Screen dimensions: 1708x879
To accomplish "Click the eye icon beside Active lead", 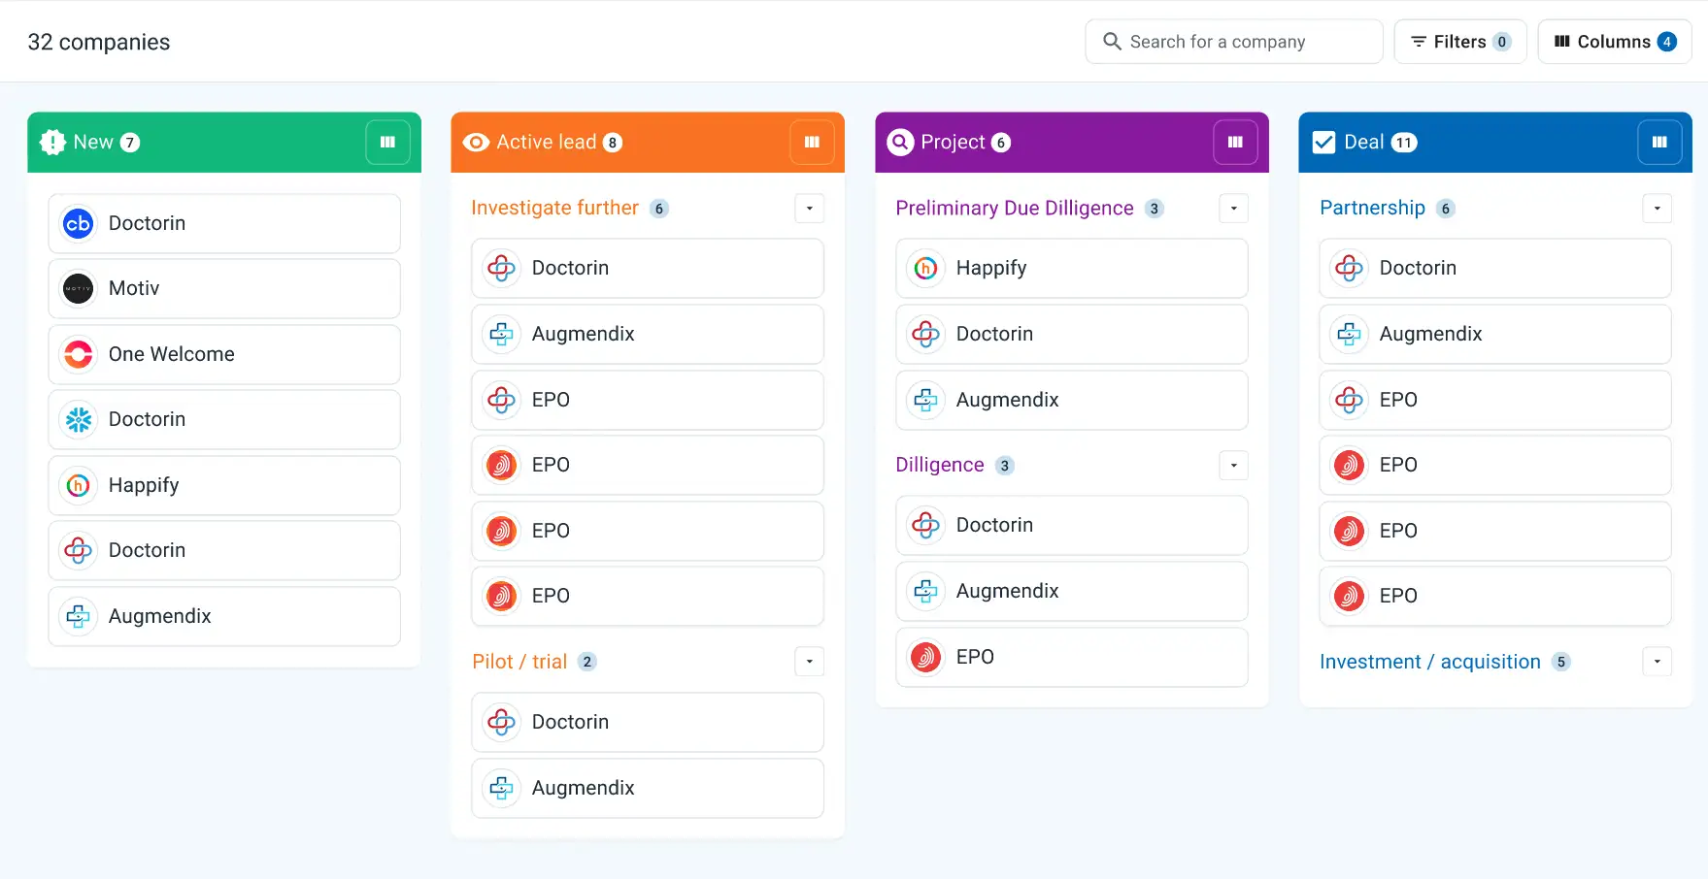I will tap(476, 143).
